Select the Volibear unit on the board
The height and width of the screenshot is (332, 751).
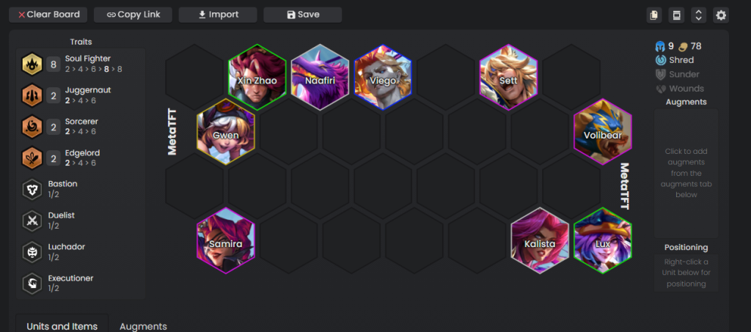pyautogui.click(x=603, y=132)
